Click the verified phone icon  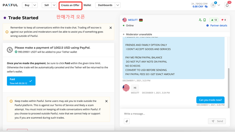(204, 20)
